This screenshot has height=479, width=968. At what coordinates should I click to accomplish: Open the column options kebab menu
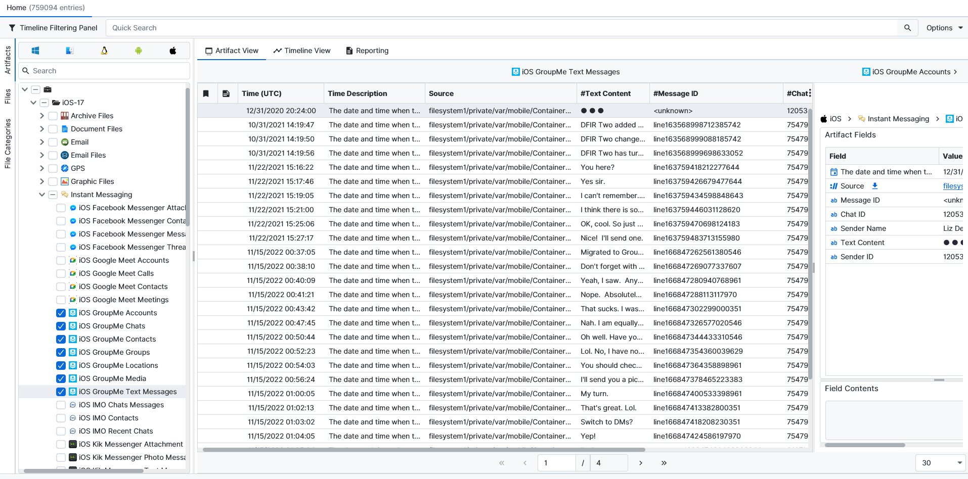tap(810, 93)
